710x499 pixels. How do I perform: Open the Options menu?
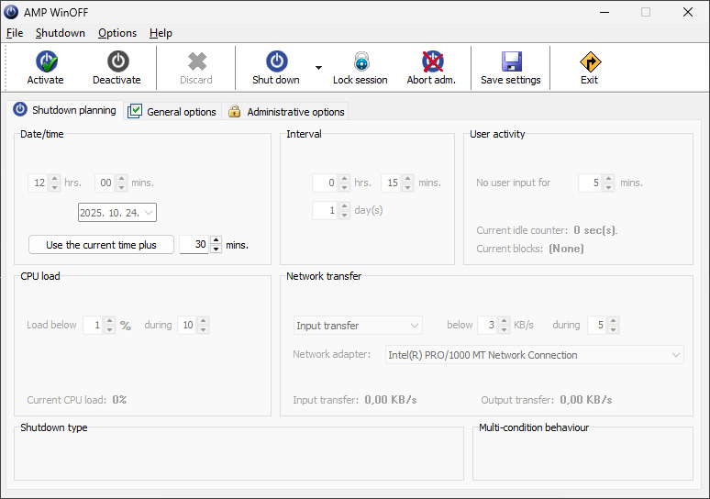click(x=117, y=33)
